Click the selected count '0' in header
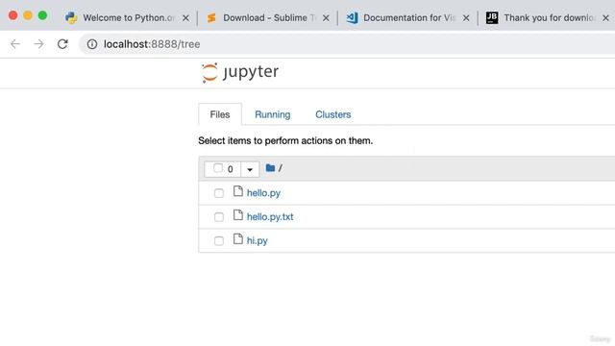The height and width of the screenshot is (346, 615). tap(231, 169)
